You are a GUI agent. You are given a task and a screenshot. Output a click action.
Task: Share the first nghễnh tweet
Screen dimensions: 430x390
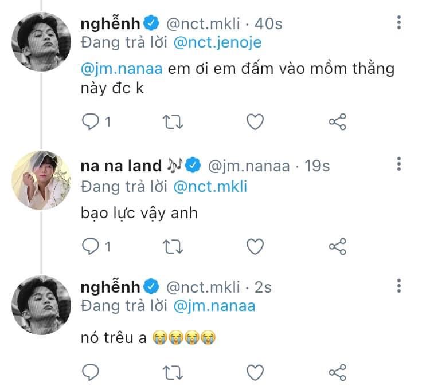[337, 122]
